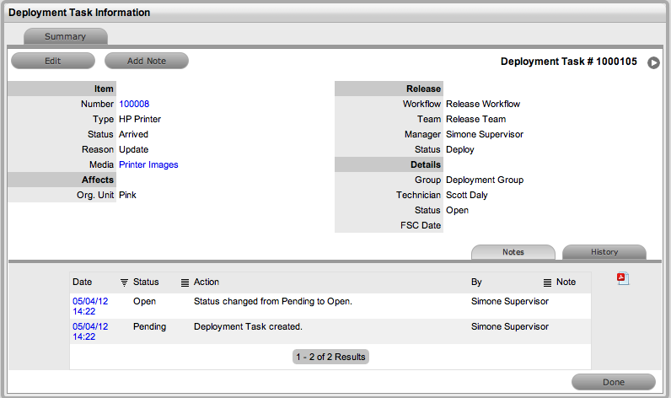
Task: Click the 1 - 2 of 2 Results indicator
Action: [330, 357]
